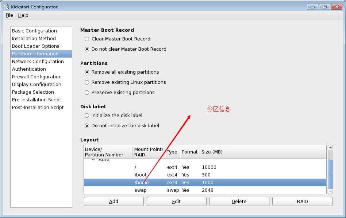Screen dimensions: 346x218
Task: Open Pre-Installation Script section
Action: tap(41, 100)
